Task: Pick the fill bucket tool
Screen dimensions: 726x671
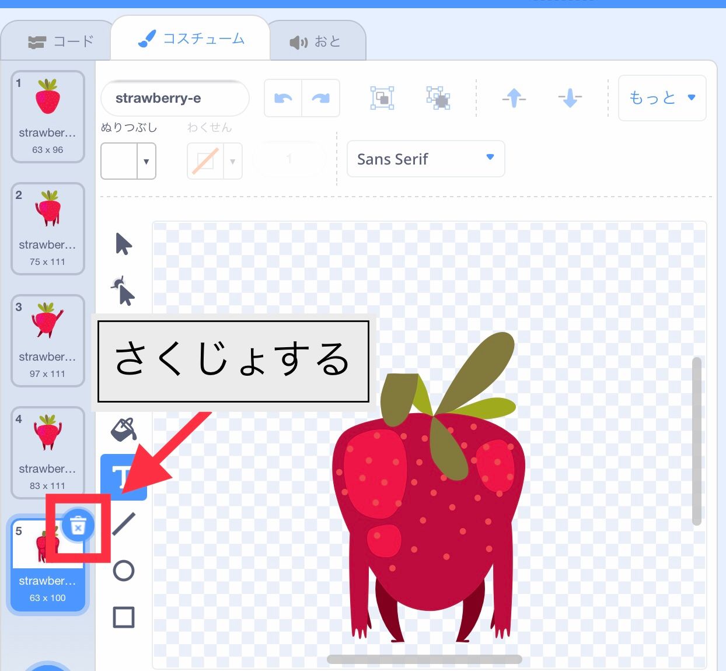Action: [x=123, y=429]
